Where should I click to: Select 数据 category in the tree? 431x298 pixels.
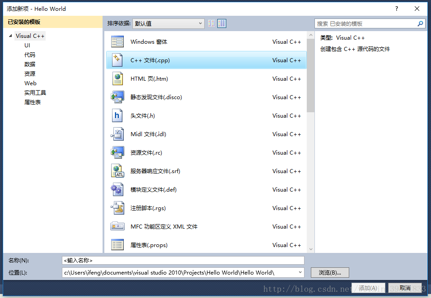click(30, 64)
